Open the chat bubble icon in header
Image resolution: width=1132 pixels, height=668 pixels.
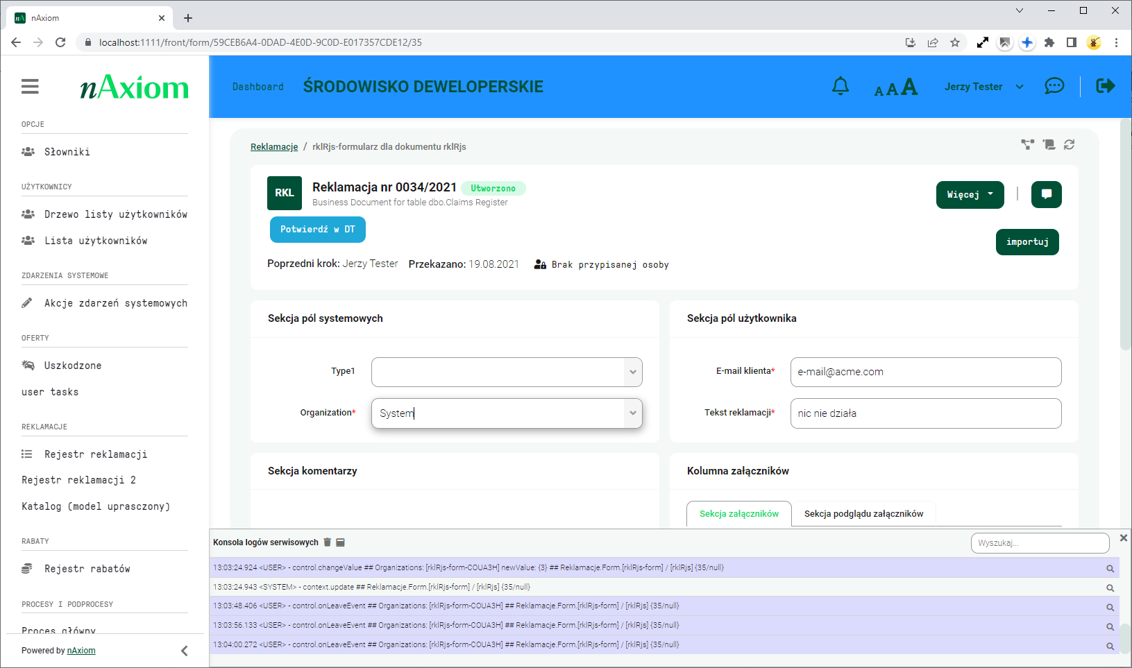[1054, 86]
